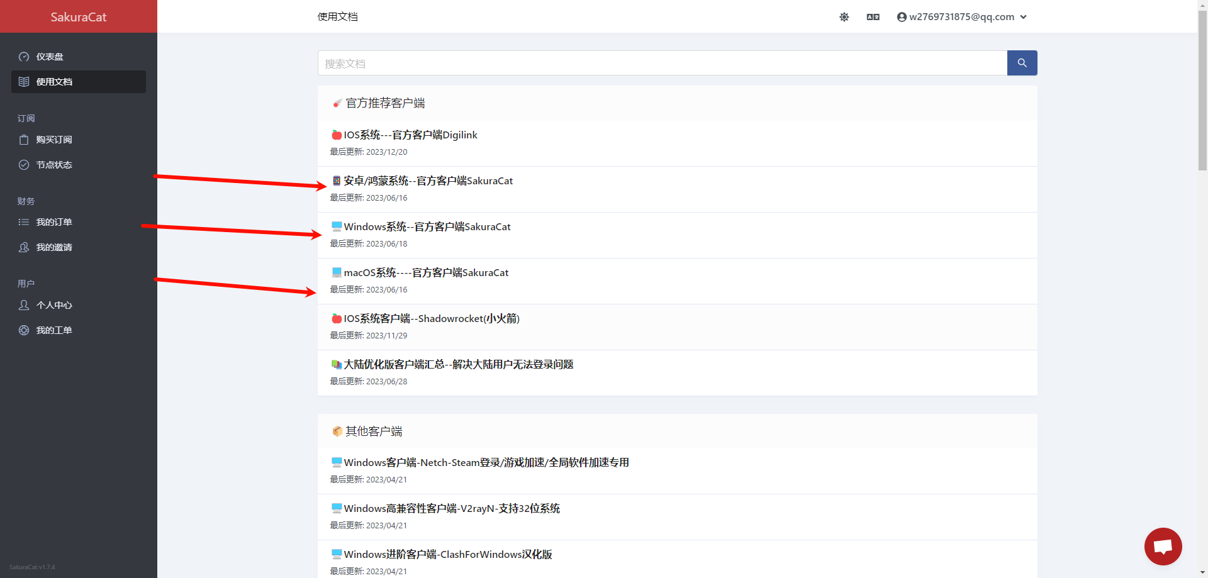The image size is (1208, 578).
Task: Toggle the dark mode sun icon
Action: (844, 17)
